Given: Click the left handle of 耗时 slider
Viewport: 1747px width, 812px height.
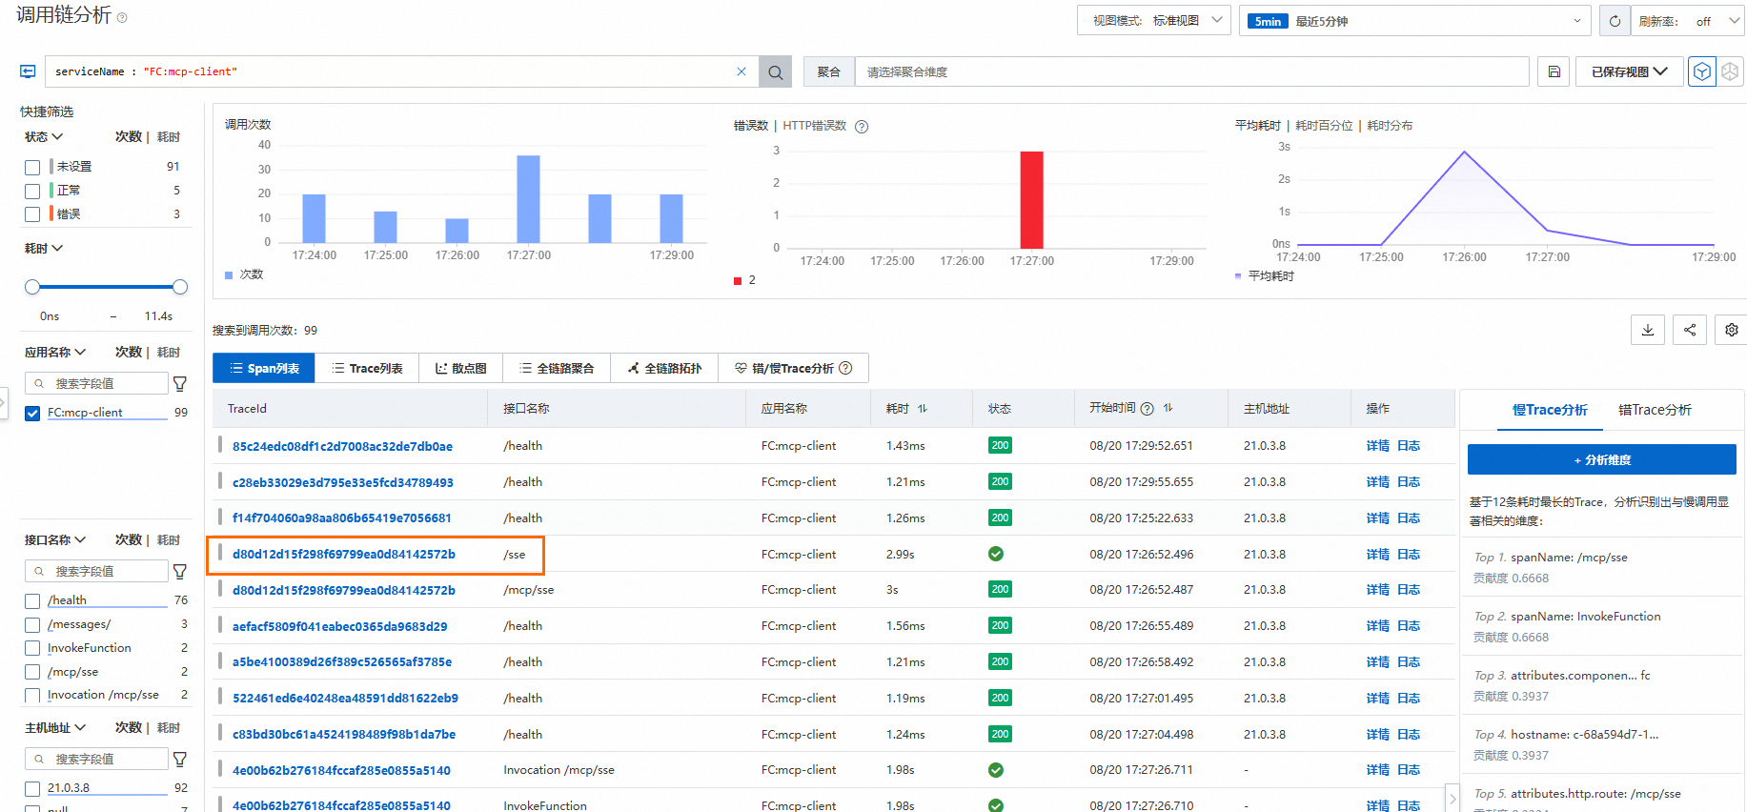Looking at the screenshot, I should click(32, 287).
